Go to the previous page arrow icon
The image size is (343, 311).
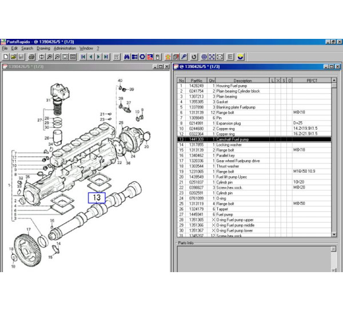tap(91, 57)
